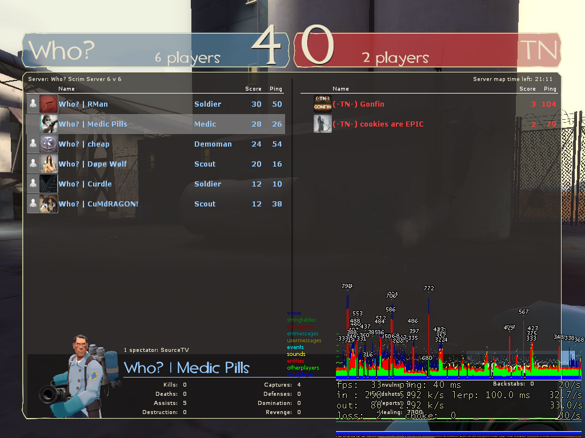585x438 pixels.
Task: Click the blue team Name column header
Action: coord(66,88)
